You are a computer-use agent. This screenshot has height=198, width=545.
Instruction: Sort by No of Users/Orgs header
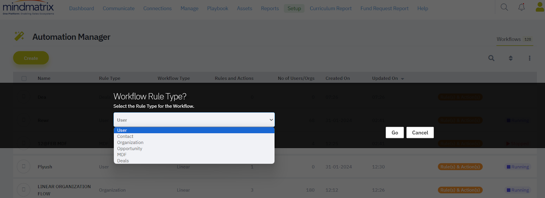(296, 78)
